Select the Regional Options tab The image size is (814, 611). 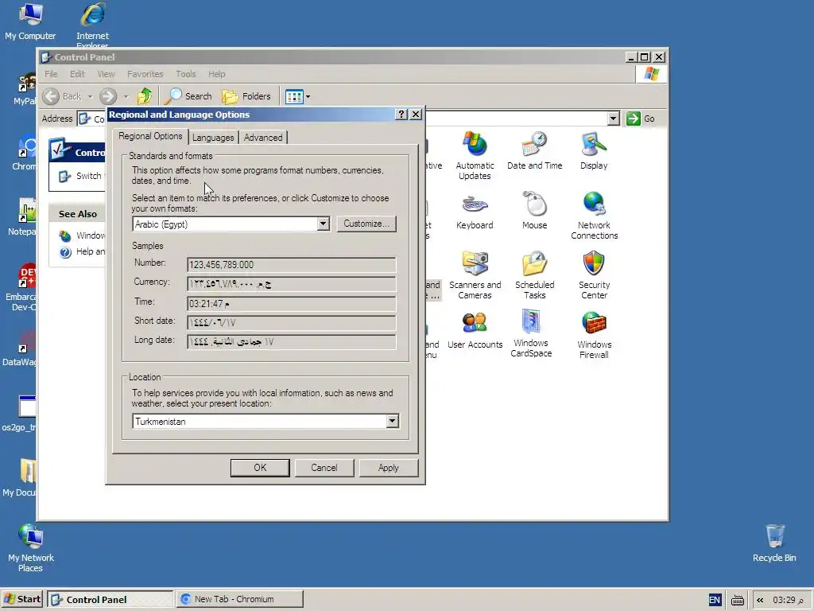coord(150,136)
